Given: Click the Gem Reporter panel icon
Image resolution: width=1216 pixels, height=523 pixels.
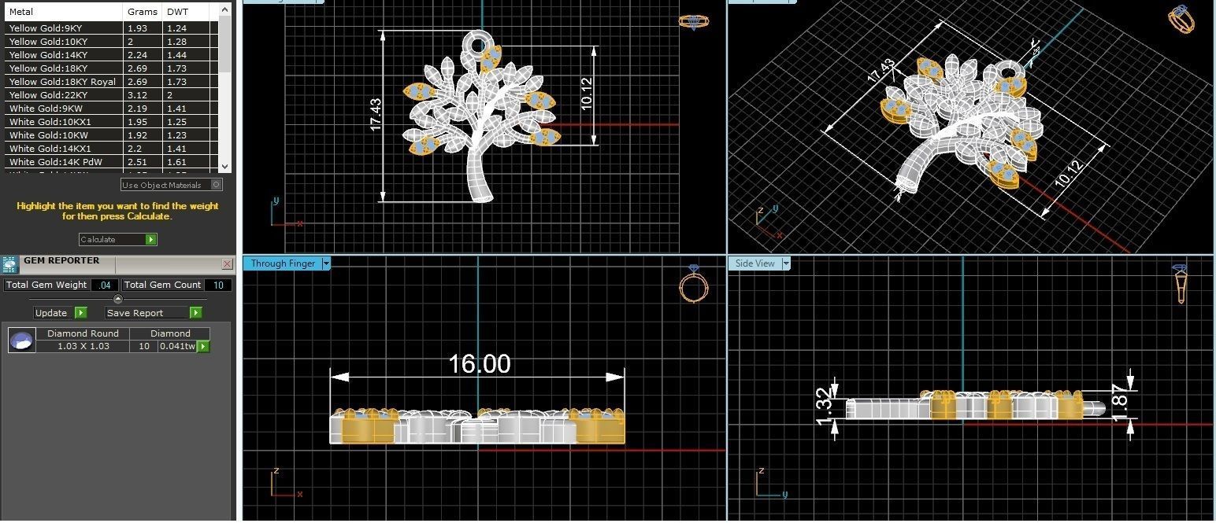Looking at the screenshot, I should pyautogui.click(x=9, y=264).
